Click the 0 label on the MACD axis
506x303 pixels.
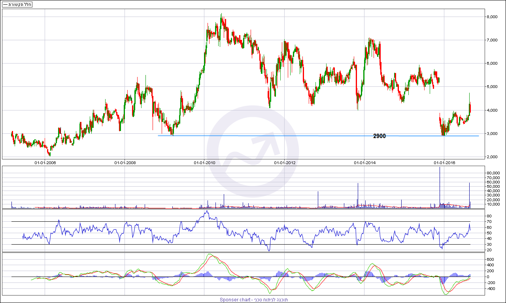[488, 277]
